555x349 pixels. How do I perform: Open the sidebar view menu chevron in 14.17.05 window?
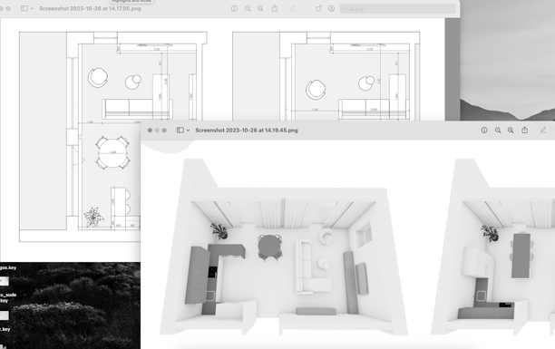(x=32, y=9)
